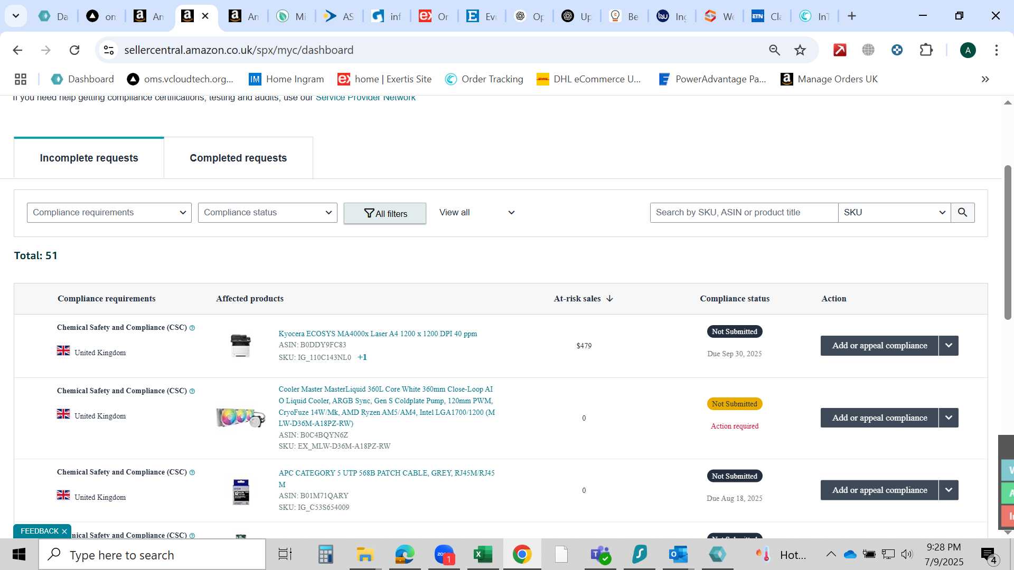Close the FEEDBACK tab with X
The image size is (1014, 570).
(x=64, y=531)
